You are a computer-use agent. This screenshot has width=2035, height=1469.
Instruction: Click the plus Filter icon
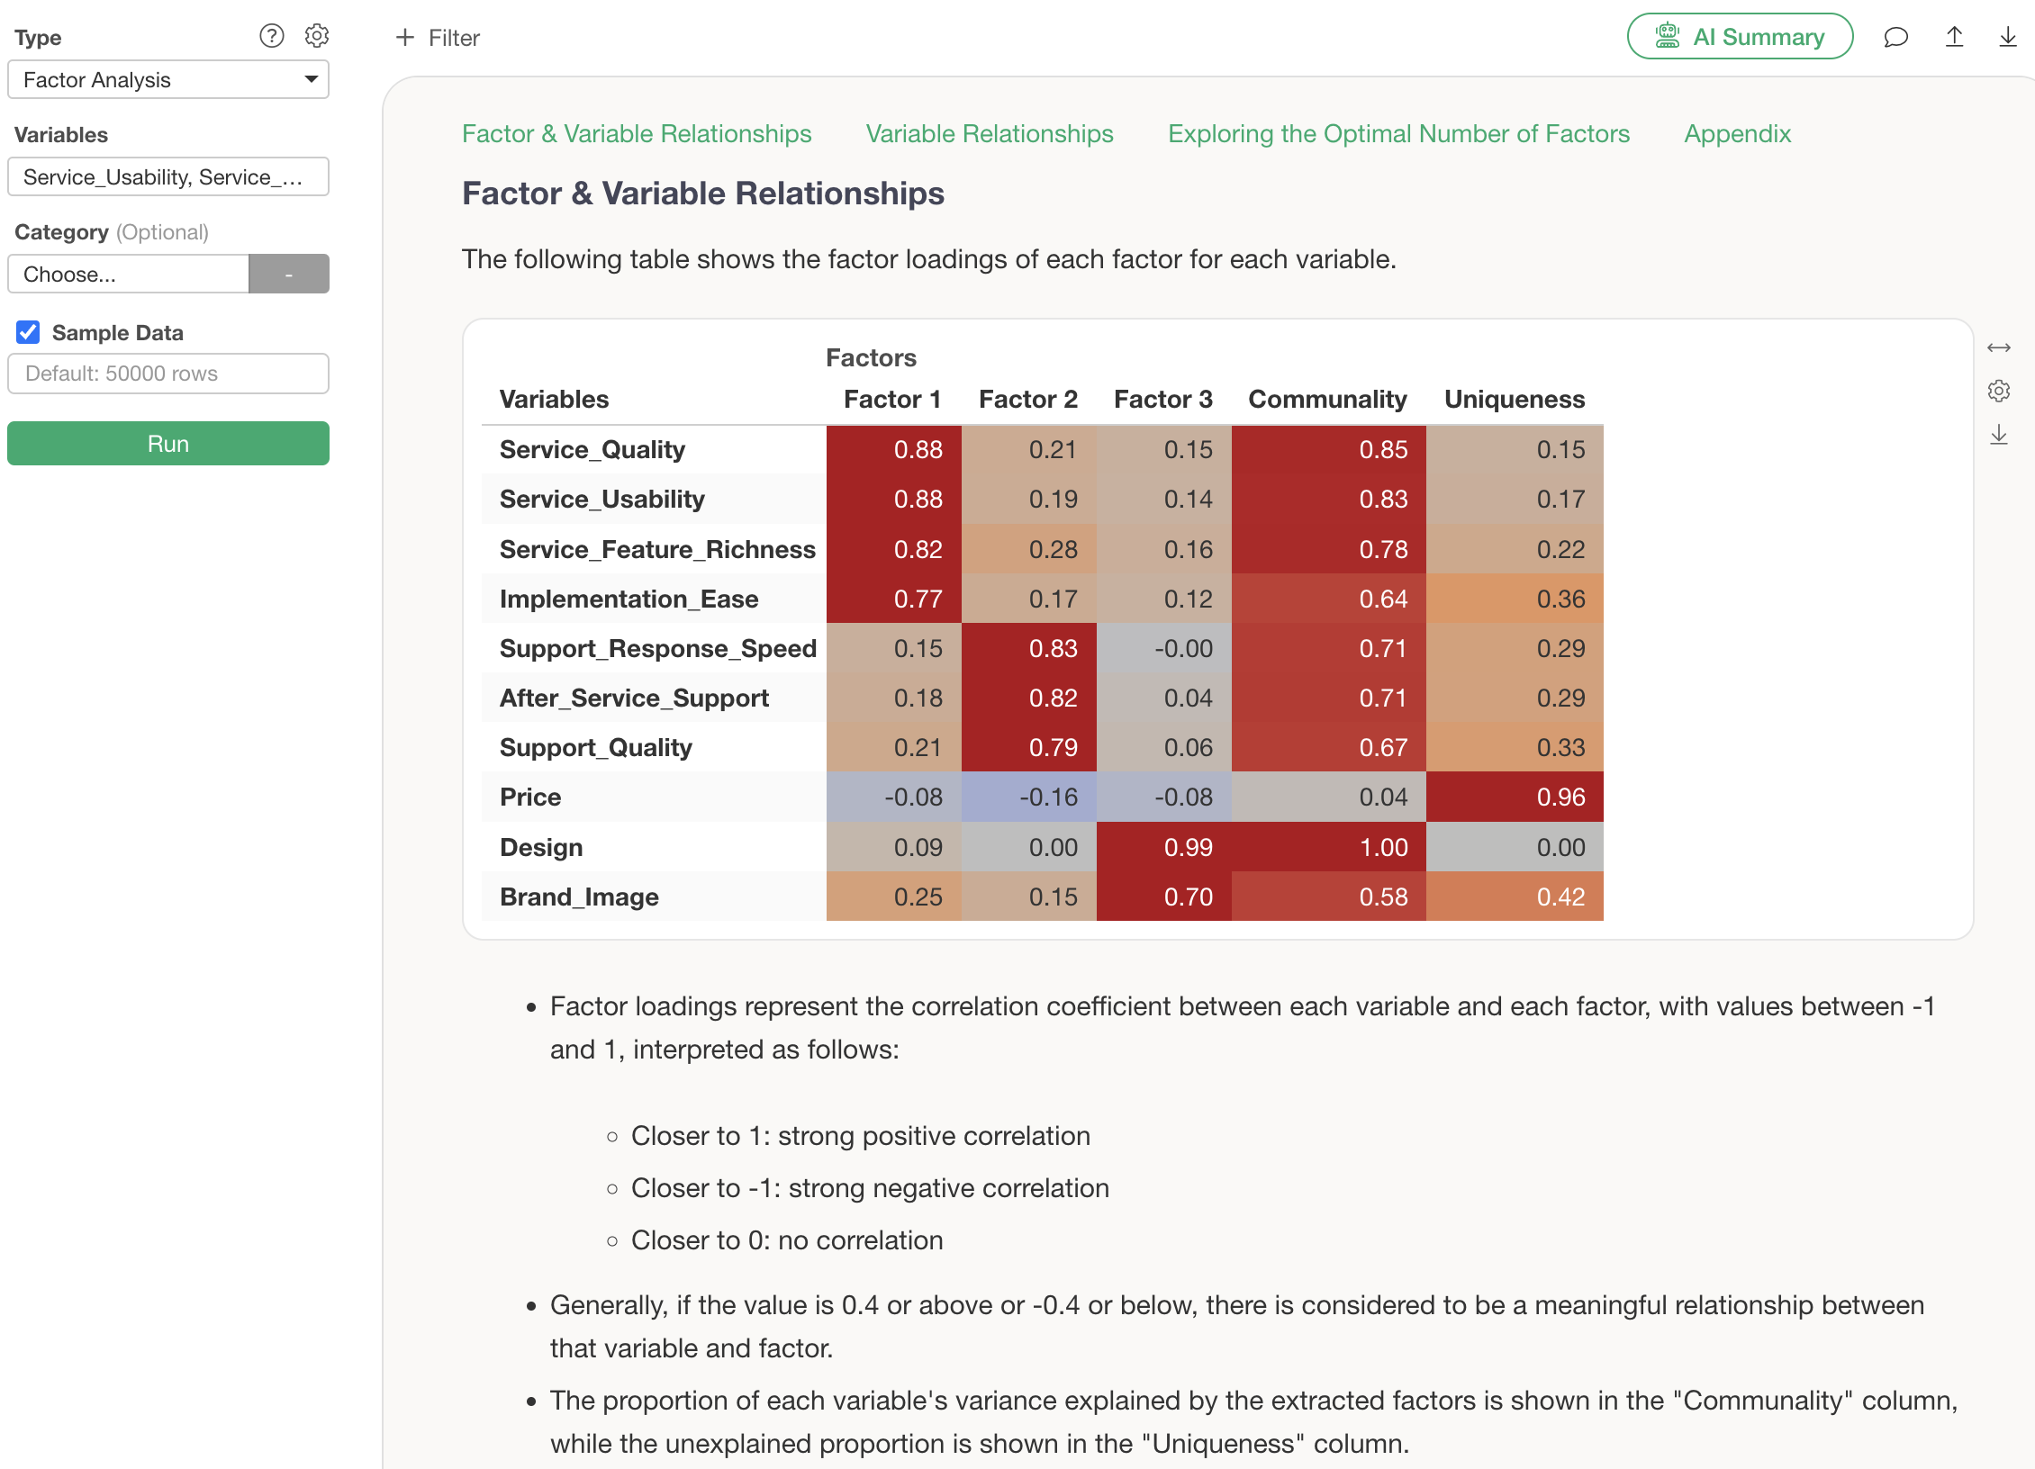(x=405, y=38)
